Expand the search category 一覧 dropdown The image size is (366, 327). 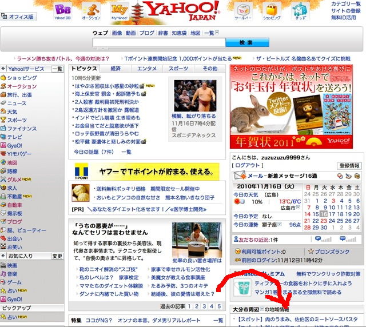(x=217, y=33)
